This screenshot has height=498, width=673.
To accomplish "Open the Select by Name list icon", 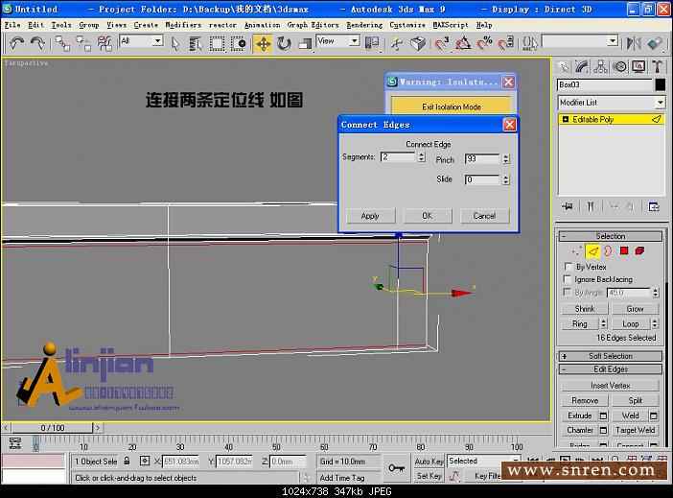I will point(196,43).
